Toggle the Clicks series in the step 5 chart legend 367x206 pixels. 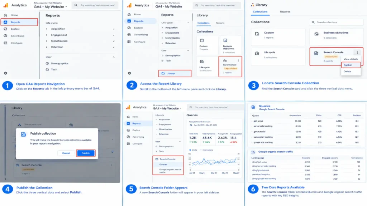click(193, 150)
